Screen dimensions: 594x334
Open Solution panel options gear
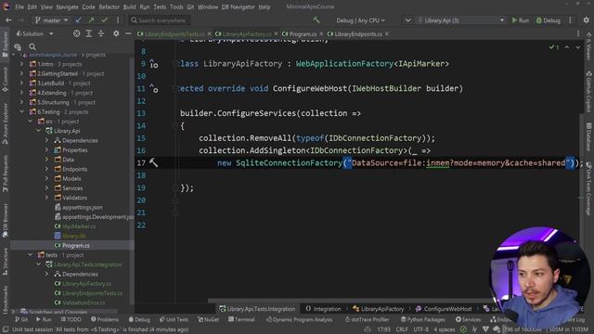[116, 33]
